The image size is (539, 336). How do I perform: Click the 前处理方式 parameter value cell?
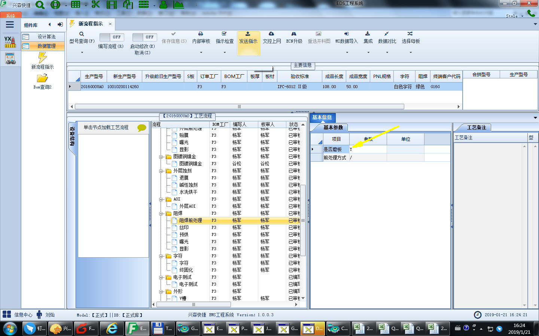(x=368, y=158)
